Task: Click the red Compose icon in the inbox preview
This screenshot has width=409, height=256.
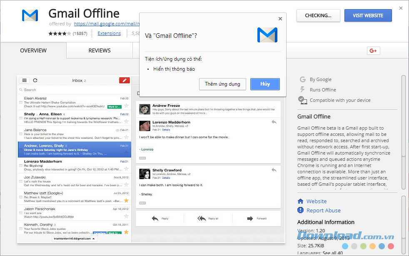Action: (125, 80)
